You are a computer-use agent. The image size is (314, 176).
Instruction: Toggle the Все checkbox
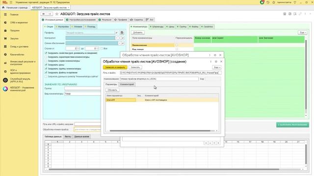pos(102,48)
